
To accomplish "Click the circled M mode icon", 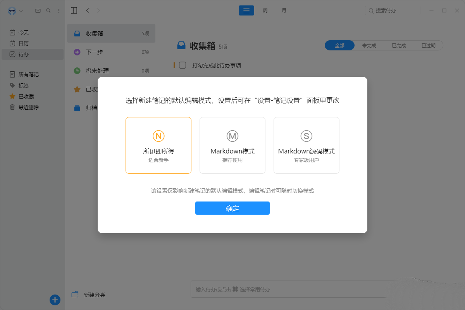I will (232, 136).
